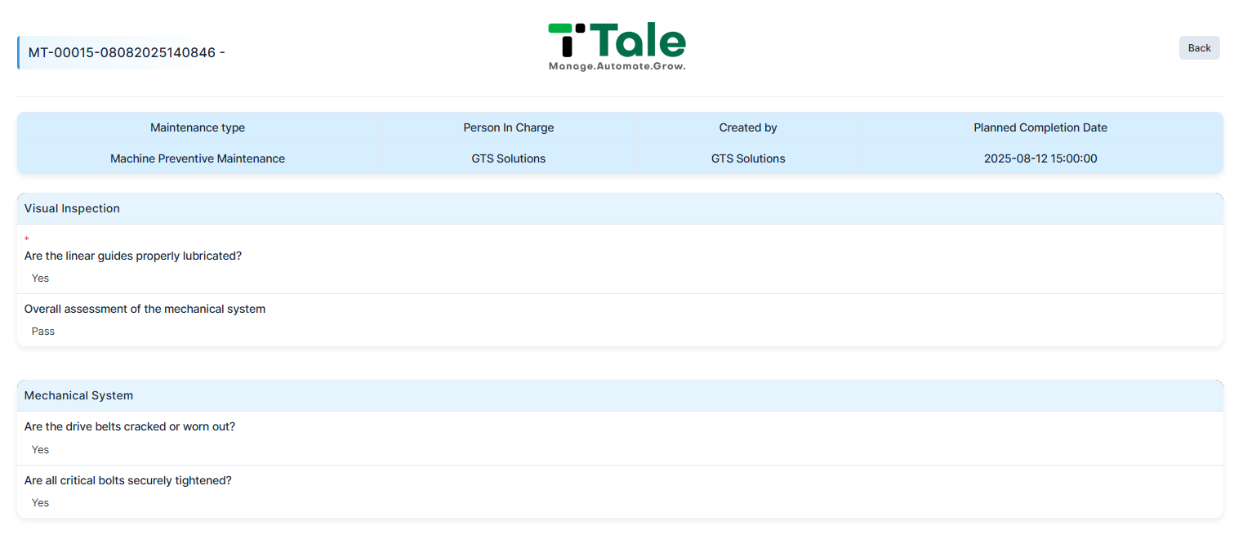Select the MT-00015 maintenance ticket ID label
The height and width of the screenshot is (535, 1234).
[127, 53]
